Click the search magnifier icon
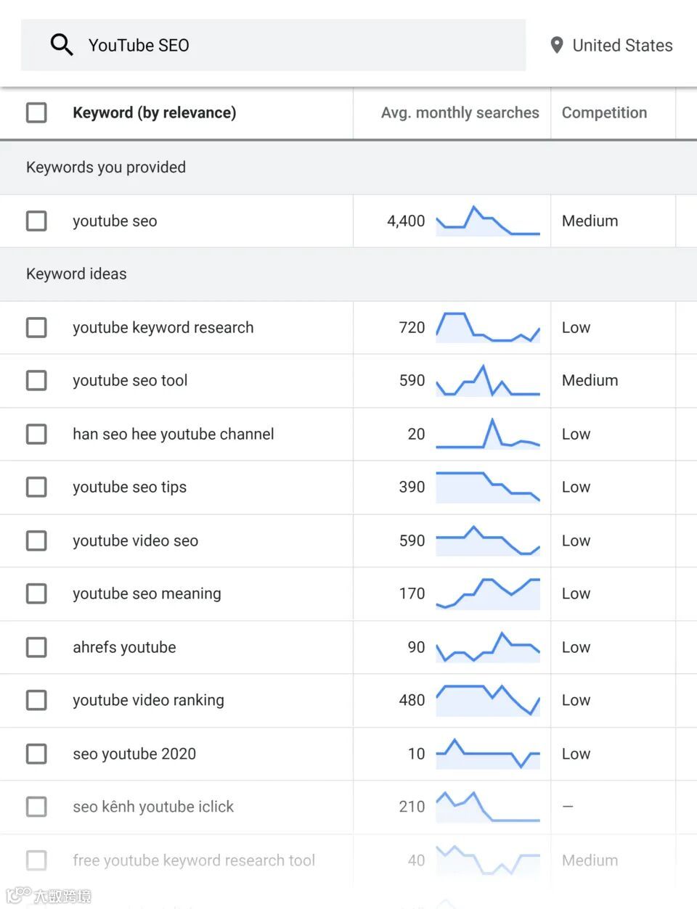This screenshot has width=697, height=909. [62, 45]
